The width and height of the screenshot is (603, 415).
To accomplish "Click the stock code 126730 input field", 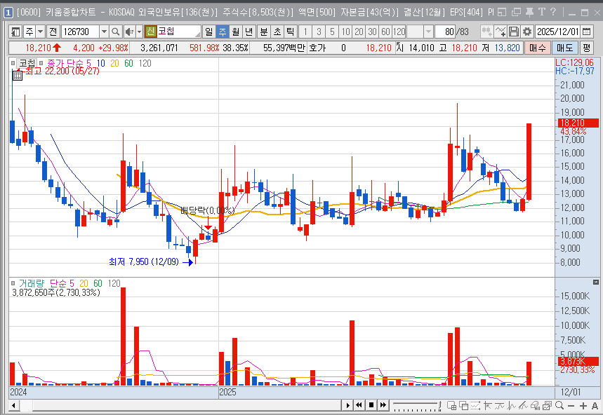I will (x=80, y=32).
